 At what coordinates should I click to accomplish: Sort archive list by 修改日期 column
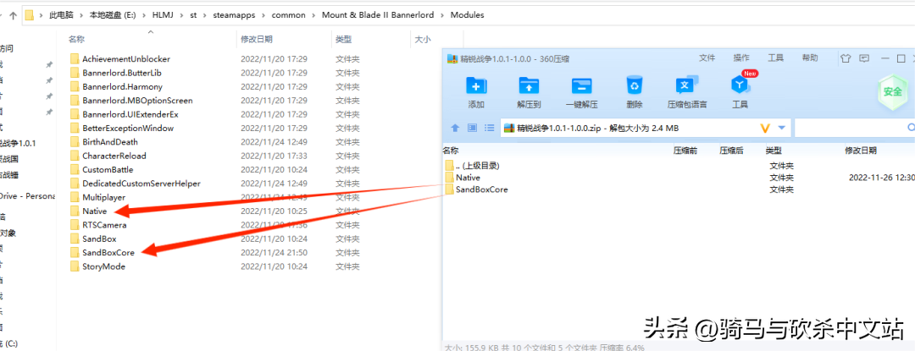pyautogui.click(x=861, y=151)
